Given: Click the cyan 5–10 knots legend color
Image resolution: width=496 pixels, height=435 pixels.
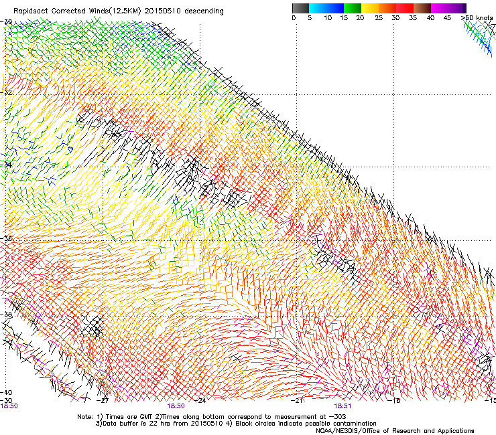Looking at the screenshot, I should (318, 8).
